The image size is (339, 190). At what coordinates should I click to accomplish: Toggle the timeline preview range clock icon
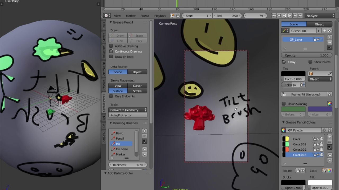[172, 16]
